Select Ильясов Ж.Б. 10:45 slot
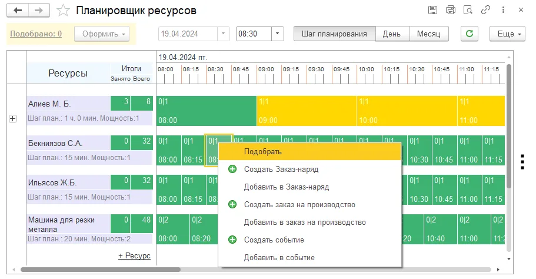The image size is (536, 279). click(x=444, y=190)
